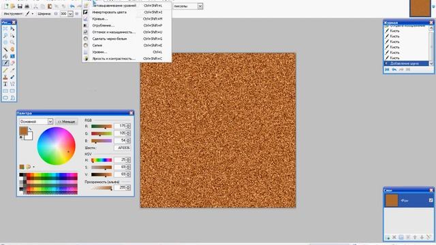Choose Огрубление... menu item
The height and width of the screenshot is (245, 436).
127,26
